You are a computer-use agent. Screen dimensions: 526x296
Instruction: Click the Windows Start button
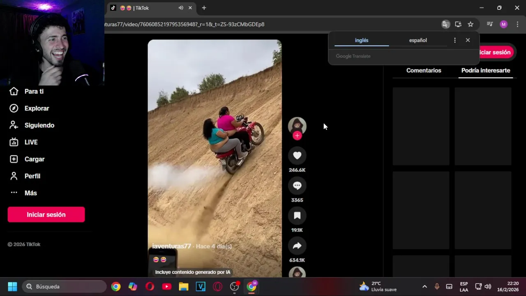point(12,287)
